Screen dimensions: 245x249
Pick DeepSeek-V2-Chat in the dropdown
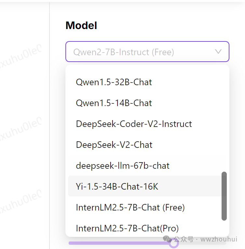pos(114,145)
